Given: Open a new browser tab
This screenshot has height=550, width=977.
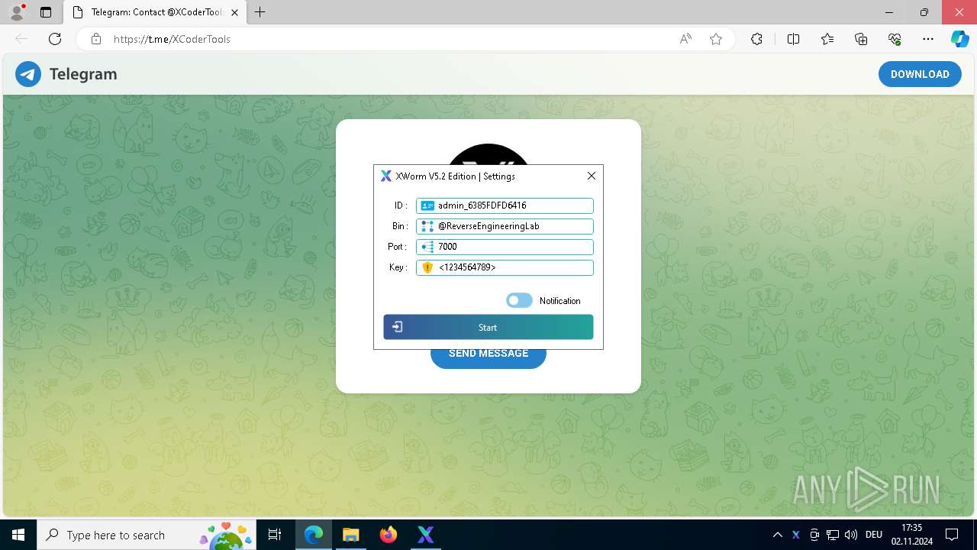Looking at the screenshot, I should 260,12.
